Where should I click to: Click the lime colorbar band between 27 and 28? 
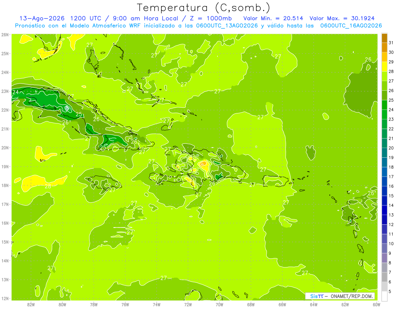pos(384,76)
